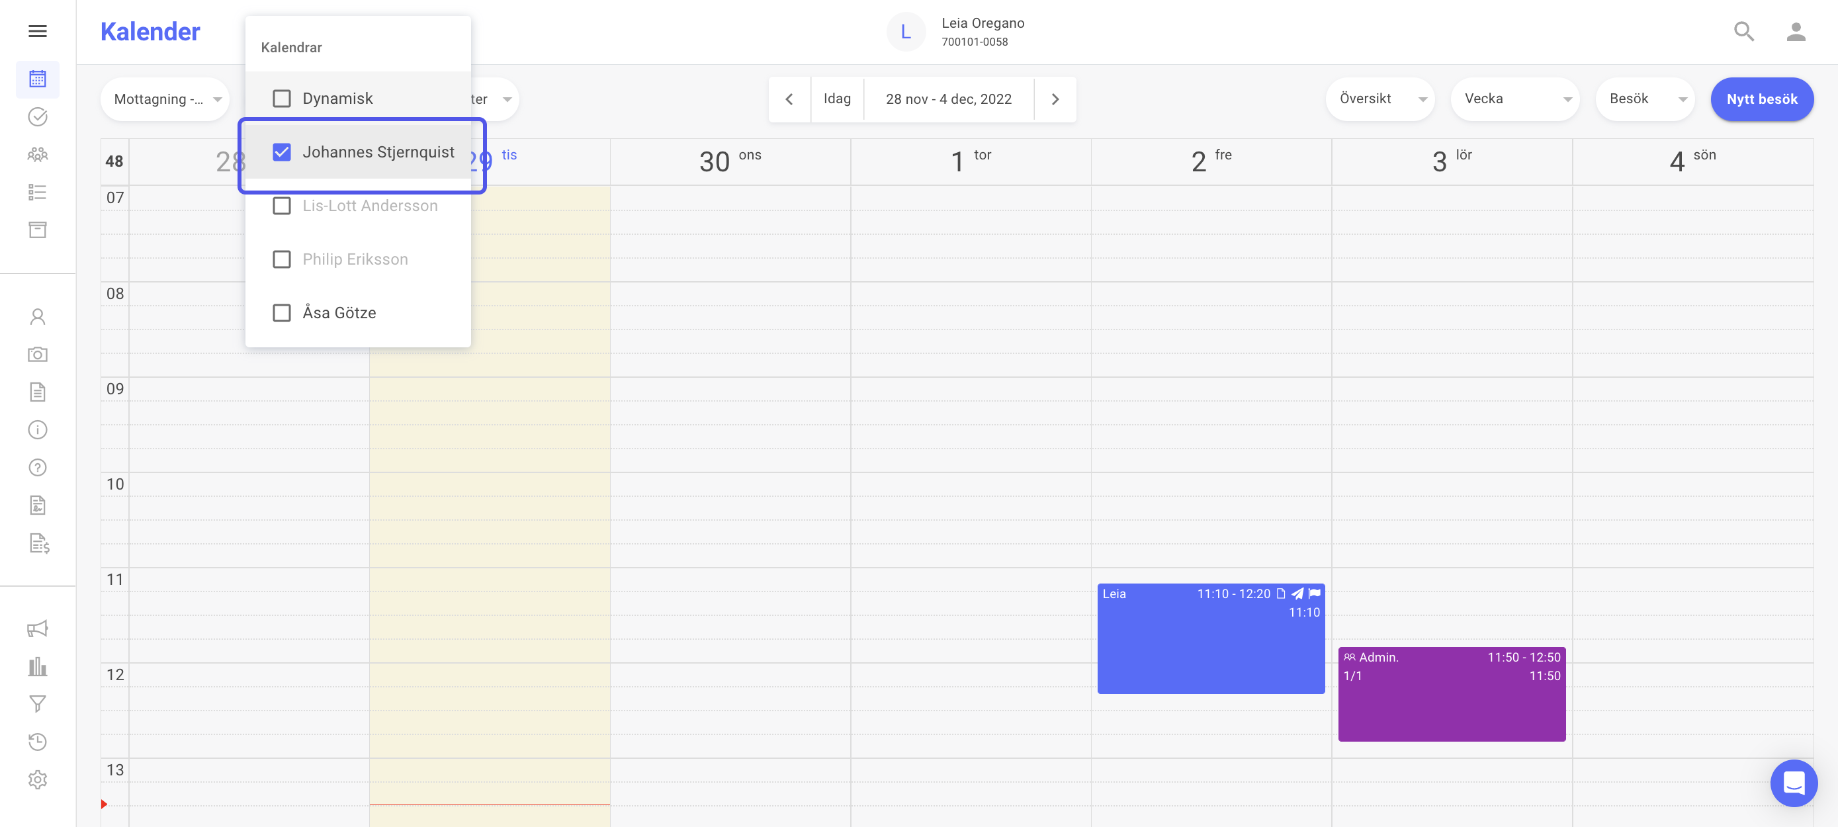Screen dimensions: 1838x827
Task: Click the search magnifier icon
Action: click(x=1744, y=31)
